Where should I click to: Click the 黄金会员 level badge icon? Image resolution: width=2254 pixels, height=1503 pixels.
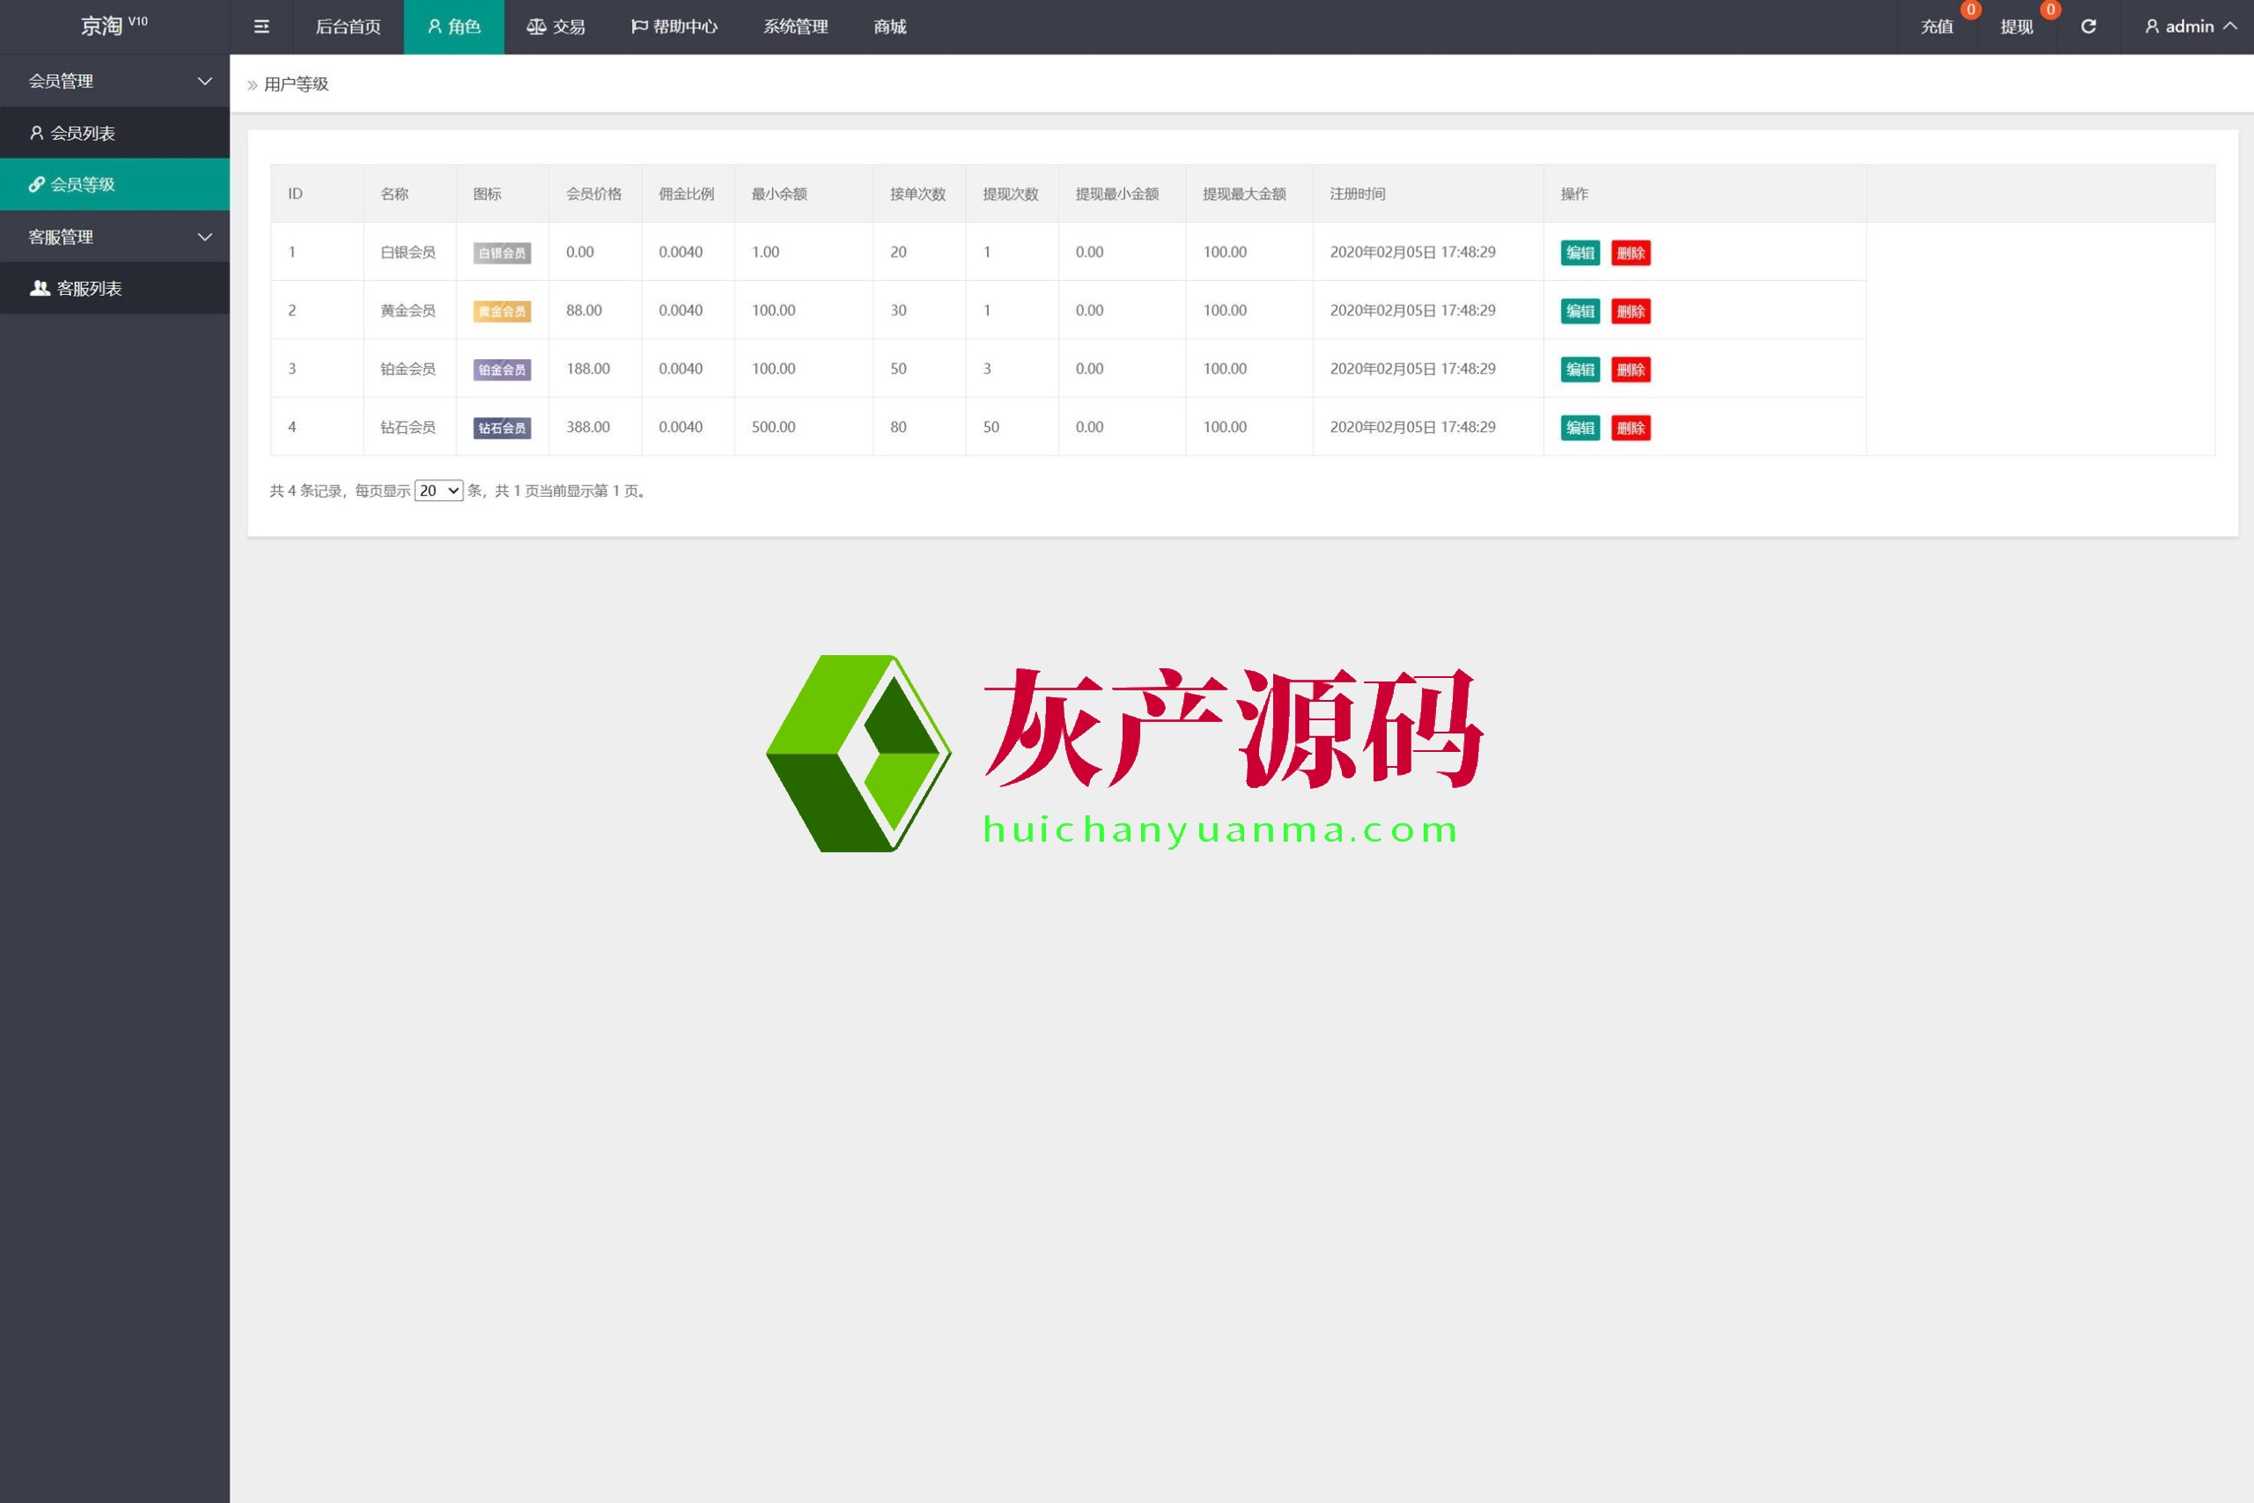502,312
